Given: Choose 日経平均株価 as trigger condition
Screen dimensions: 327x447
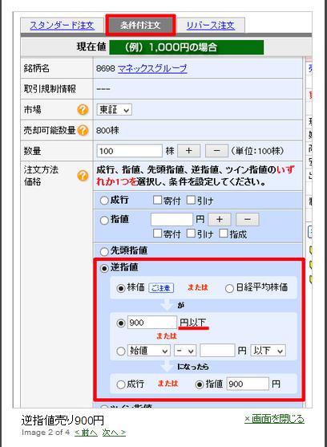Looking at the screenshot, I should (x=229, y=288).
